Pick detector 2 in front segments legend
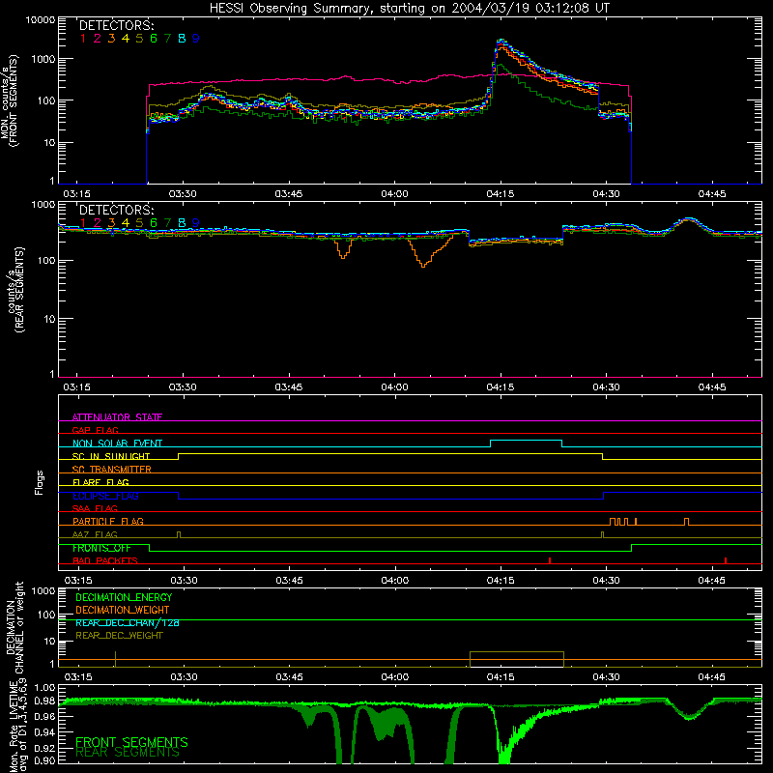 pyautogui.click(x=98, y=39)
